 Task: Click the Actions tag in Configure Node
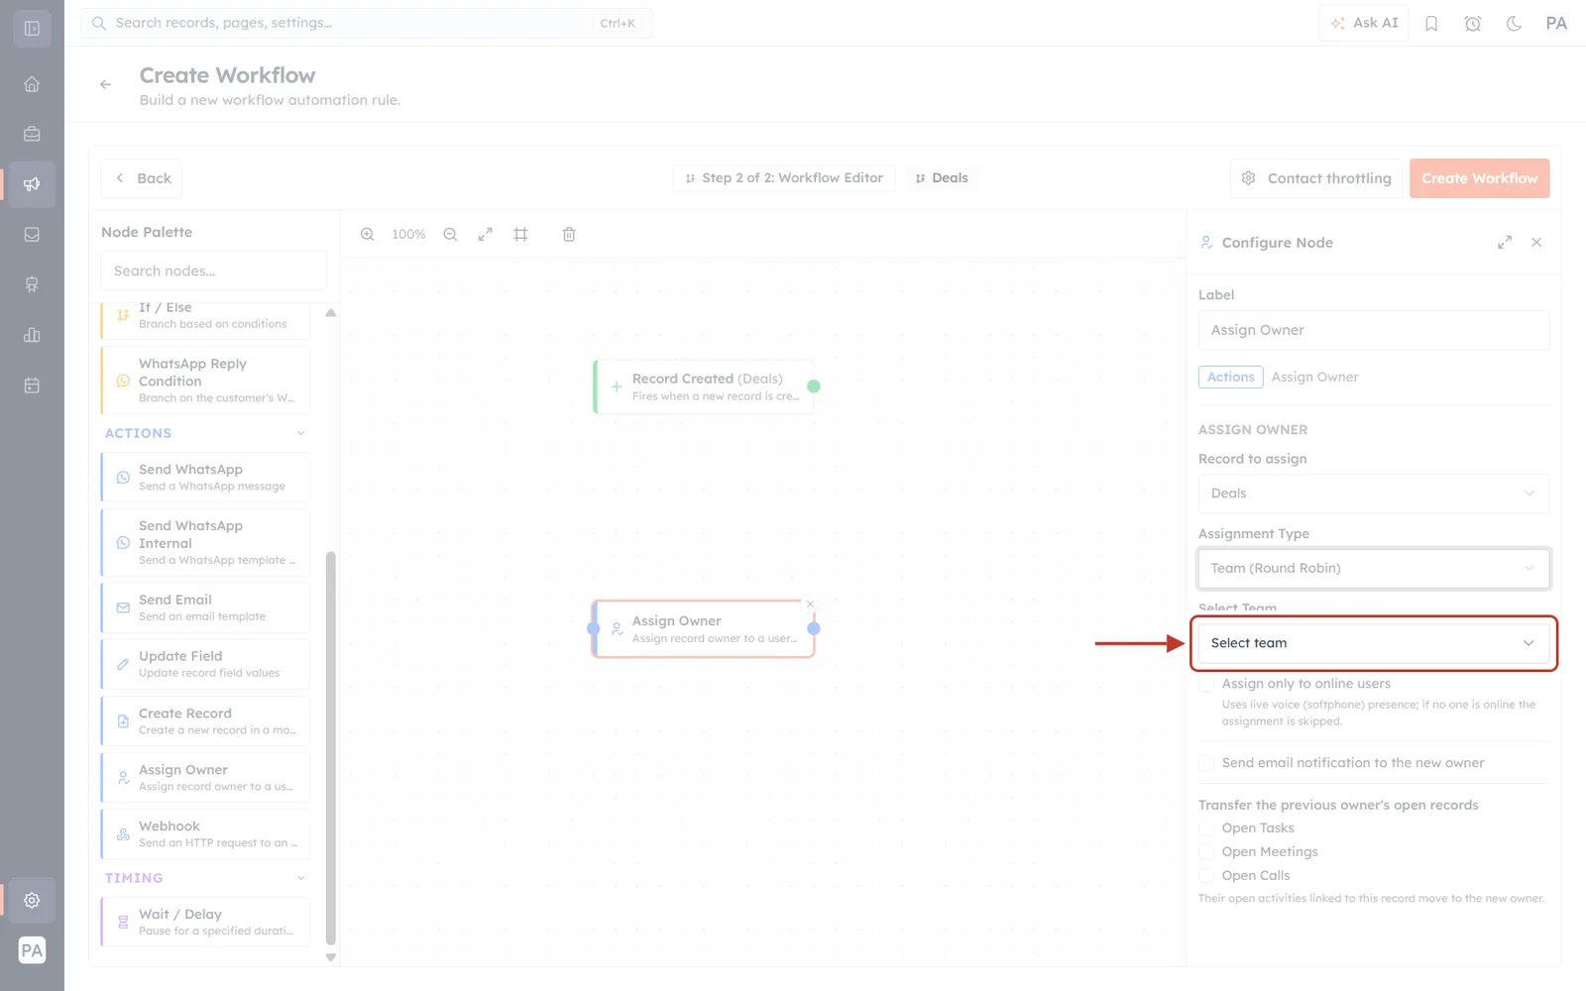(1231, 378)
